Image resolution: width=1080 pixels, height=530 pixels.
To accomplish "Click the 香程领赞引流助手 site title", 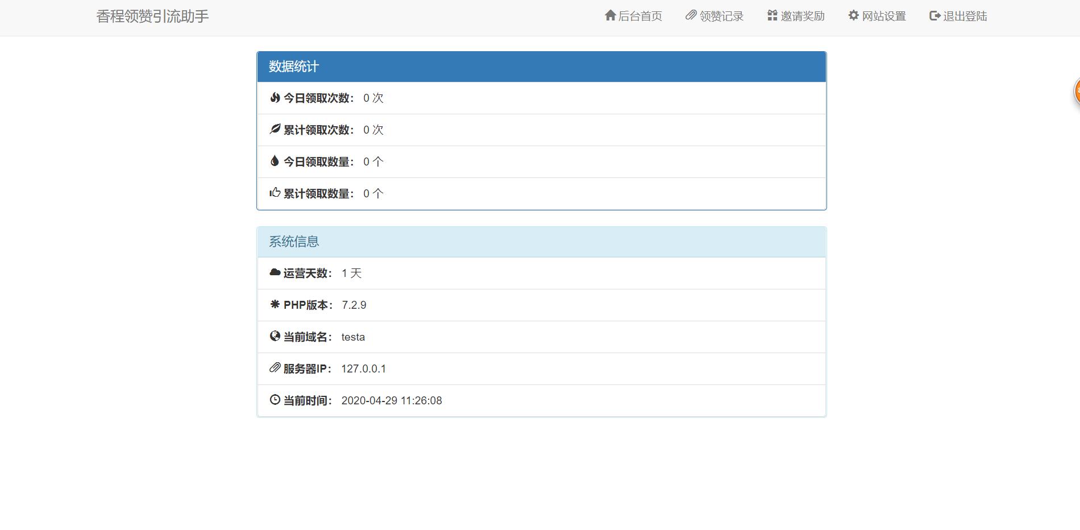I will [151, 16].
